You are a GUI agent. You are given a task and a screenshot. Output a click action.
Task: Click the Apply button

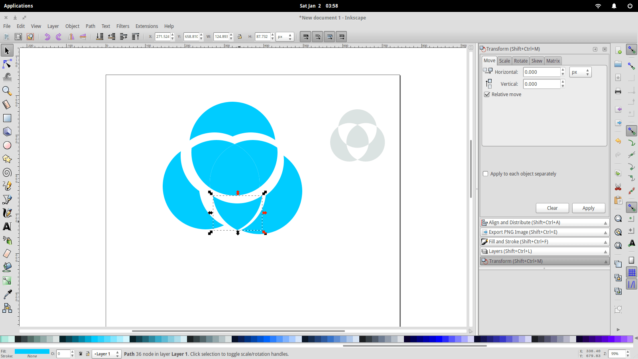[589, 208]
